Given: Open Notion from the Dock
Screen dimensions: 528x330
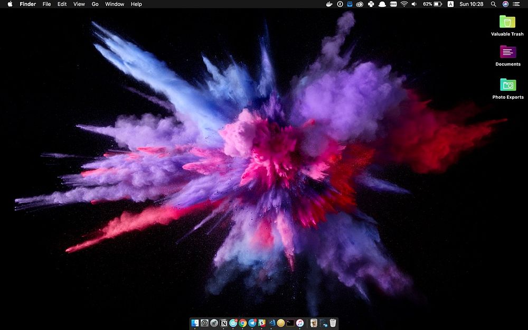Looking at the screenshot, I should tap(223, 323).
